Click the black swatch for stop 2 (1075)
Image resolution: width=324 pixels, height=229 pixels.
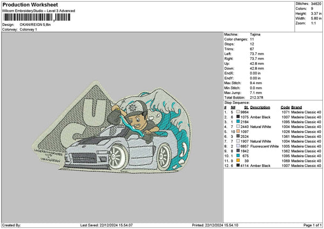click(238, 117)
